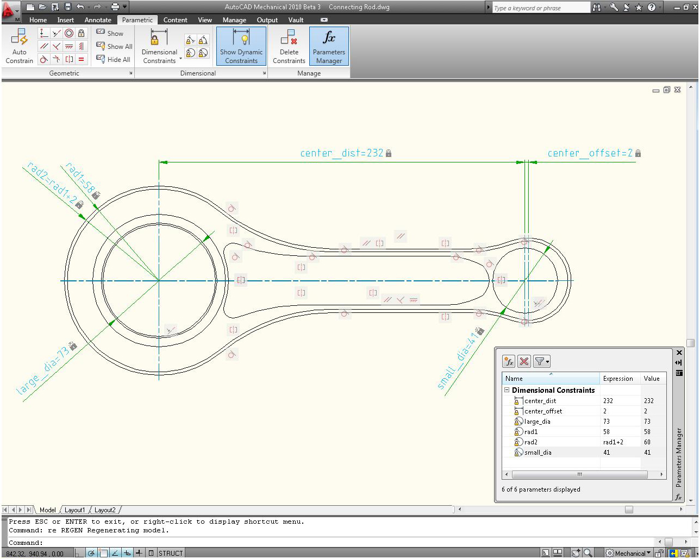
Task: Add a Radial dimensional constraint
Action: pos(190,53)
